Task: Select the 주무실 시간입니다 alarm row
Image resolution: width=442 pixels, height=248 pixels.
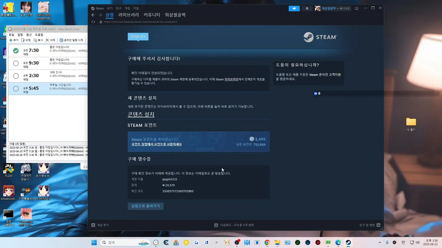Action: (48, 89)
